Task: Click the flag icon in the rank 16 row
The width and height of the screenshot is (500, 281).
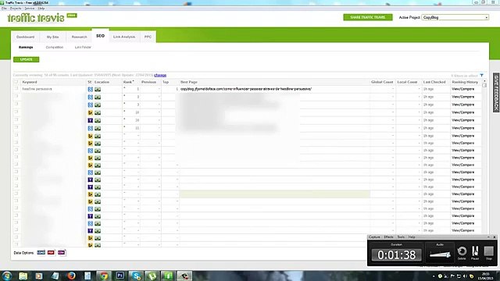Action: coord(98,120)
